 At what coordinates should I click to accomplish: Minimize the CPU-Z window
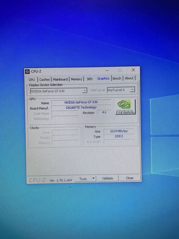[107, 71]
